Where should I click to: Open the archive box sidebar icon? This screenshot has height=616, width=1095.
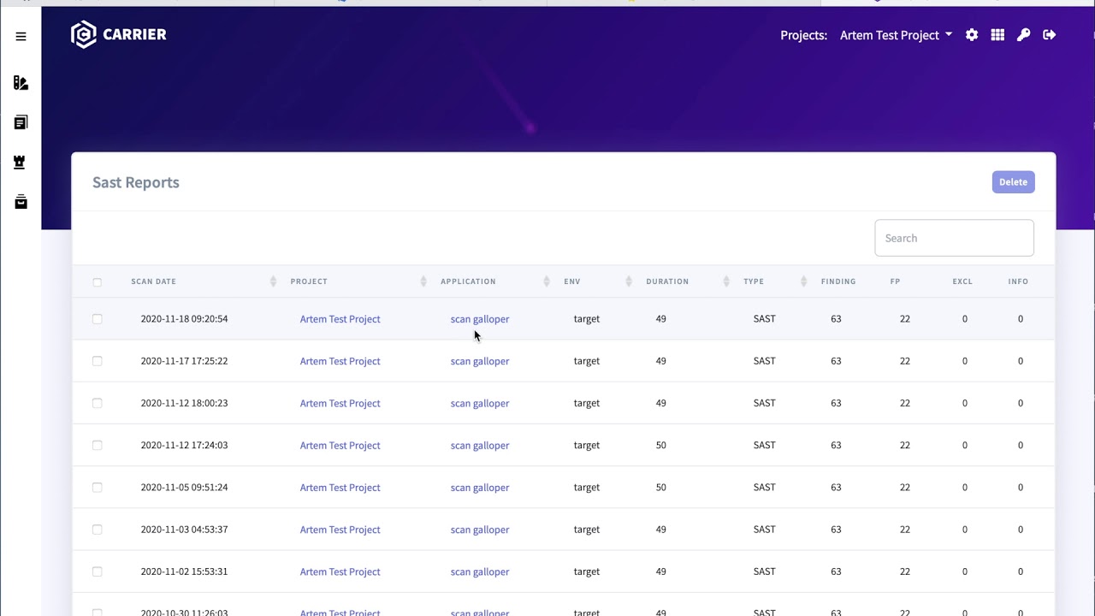(x=21, y=202)
